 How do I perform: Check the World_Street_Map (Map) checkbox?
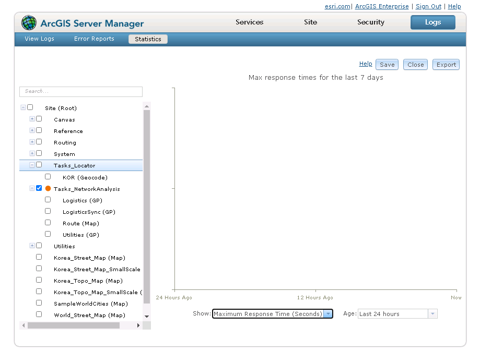39,314
